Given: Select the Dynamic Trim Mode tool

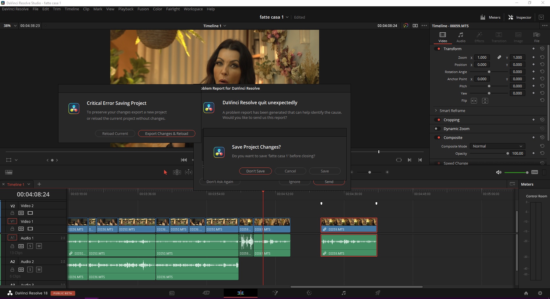Looking at the screenshot, I should [x=188, y=172].
